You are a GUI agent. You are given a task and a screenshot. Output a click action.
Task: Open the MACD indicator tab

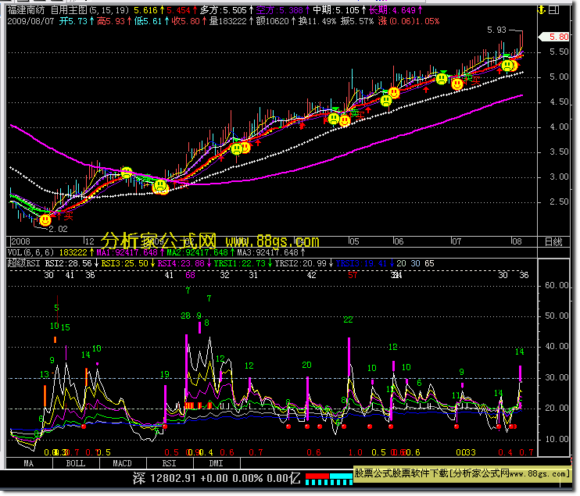(x=123, y=463)
